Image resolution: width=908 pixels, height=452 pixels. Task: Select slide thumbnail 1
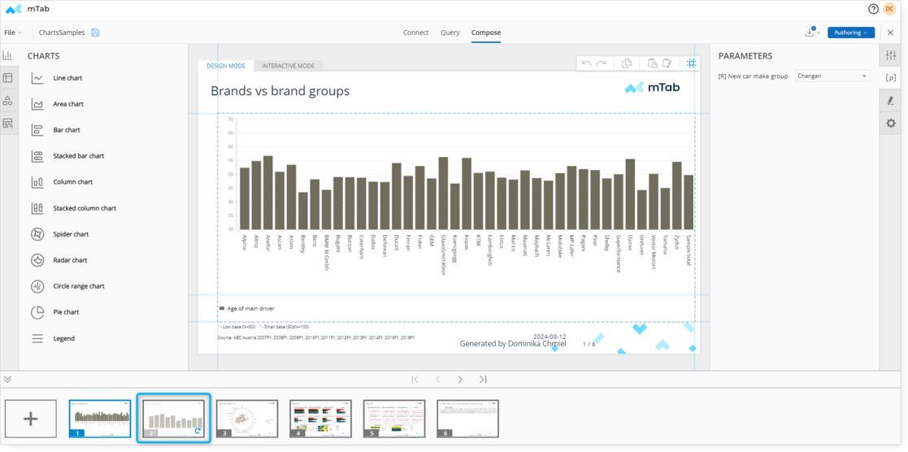100,419
